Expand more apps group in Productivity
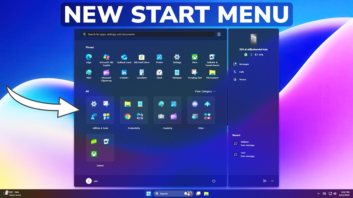 point(140,116)
